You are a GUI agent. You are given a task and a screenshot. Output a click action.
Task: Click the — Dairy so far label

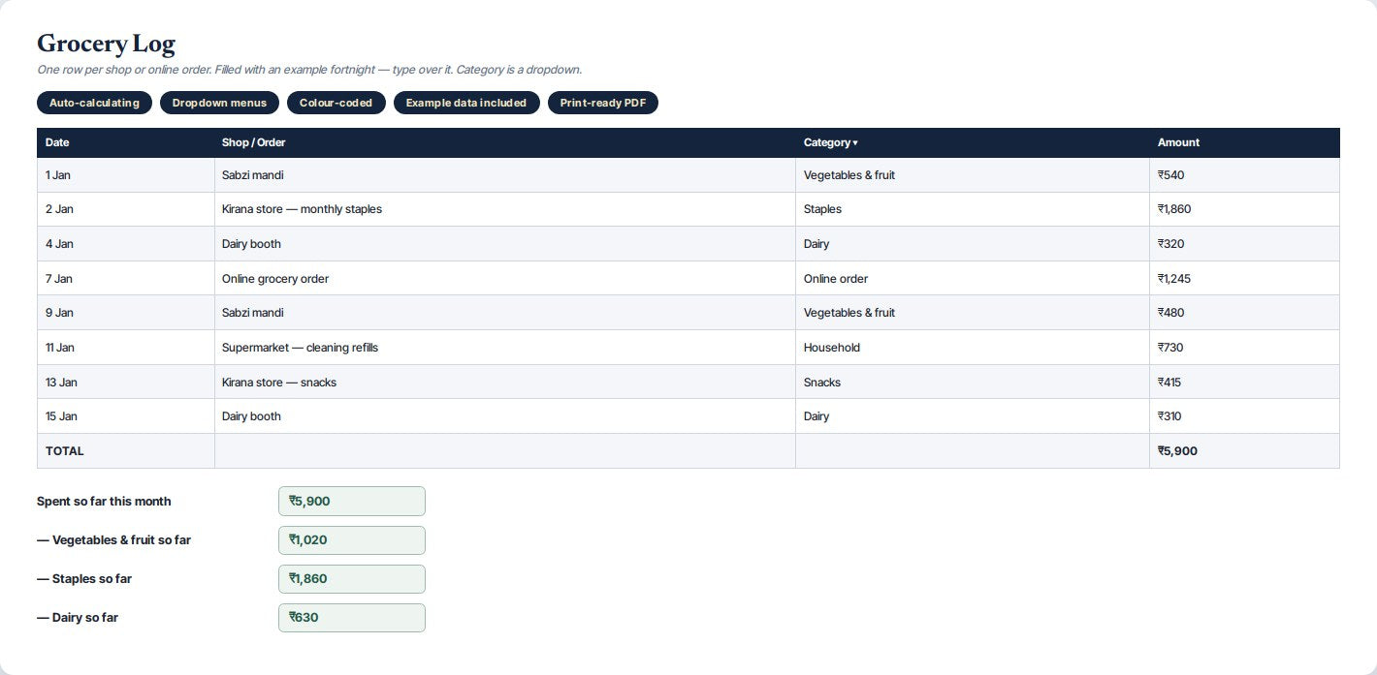[78, 618]
